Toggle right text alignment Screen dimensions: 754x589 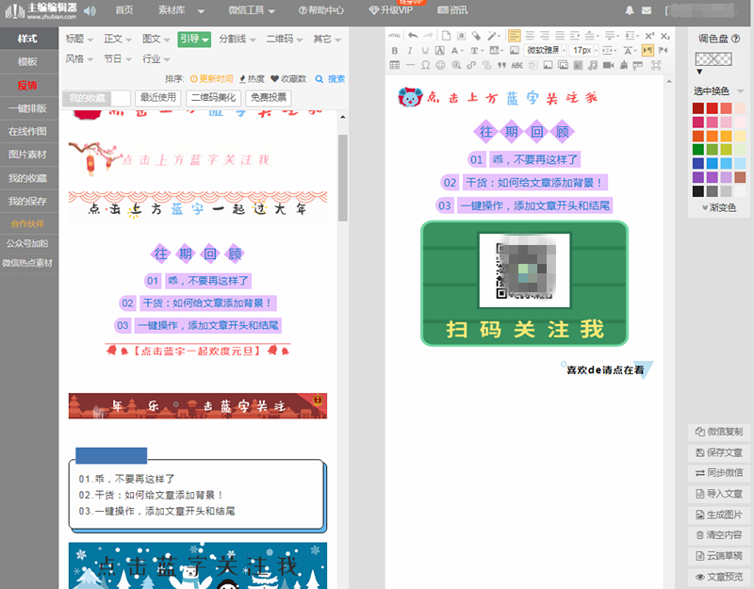545,36
